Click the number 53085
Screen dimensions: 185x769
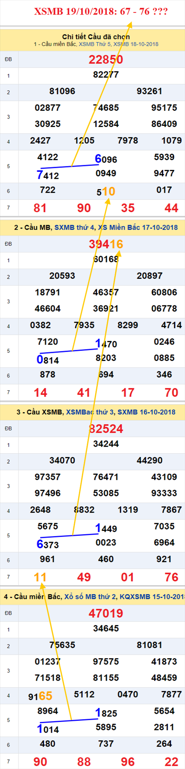tap(106, 493)
